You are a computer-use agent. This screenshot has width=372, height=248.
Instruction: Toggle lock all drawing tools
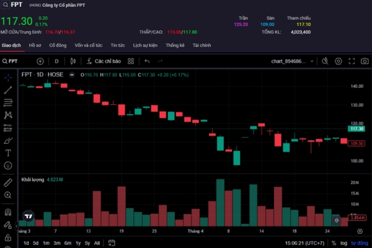[x=8, y=237]
